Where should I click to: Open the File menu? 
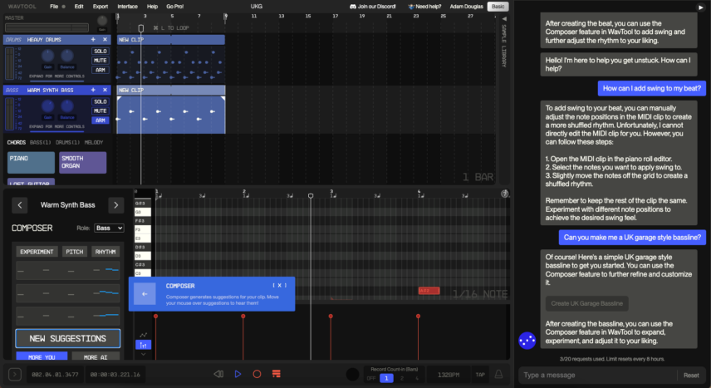tap(54, 7)
